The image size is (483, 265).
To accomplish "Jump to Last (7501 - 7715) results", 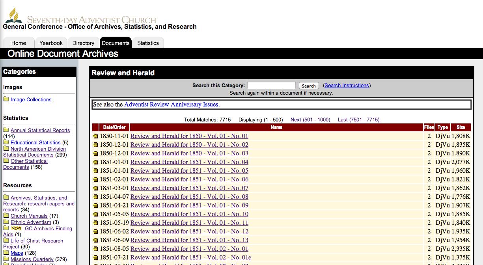I will click(359, 119).
